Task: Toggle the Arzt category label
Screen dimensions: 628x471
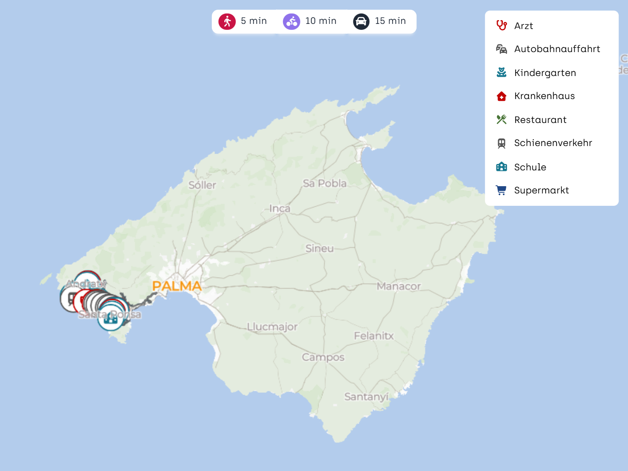Action: coord(524,26)
